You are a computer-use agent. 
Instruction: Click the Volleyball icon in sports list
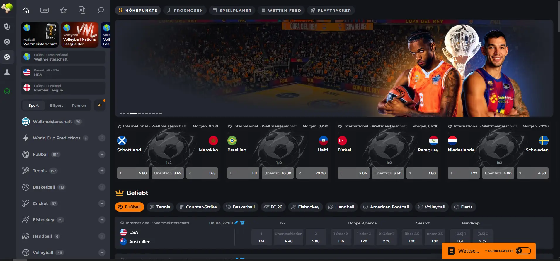[x=26, y=253]
